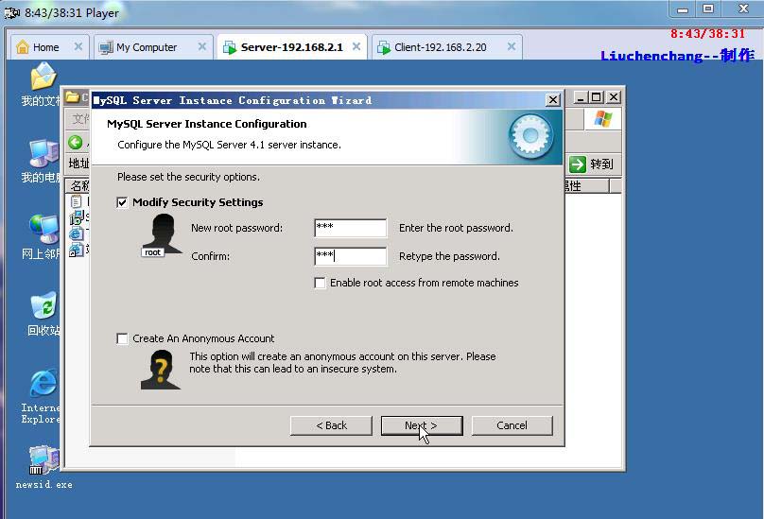
Task: Select the fourth file icon in Explorer list
Action: (76, 250)
